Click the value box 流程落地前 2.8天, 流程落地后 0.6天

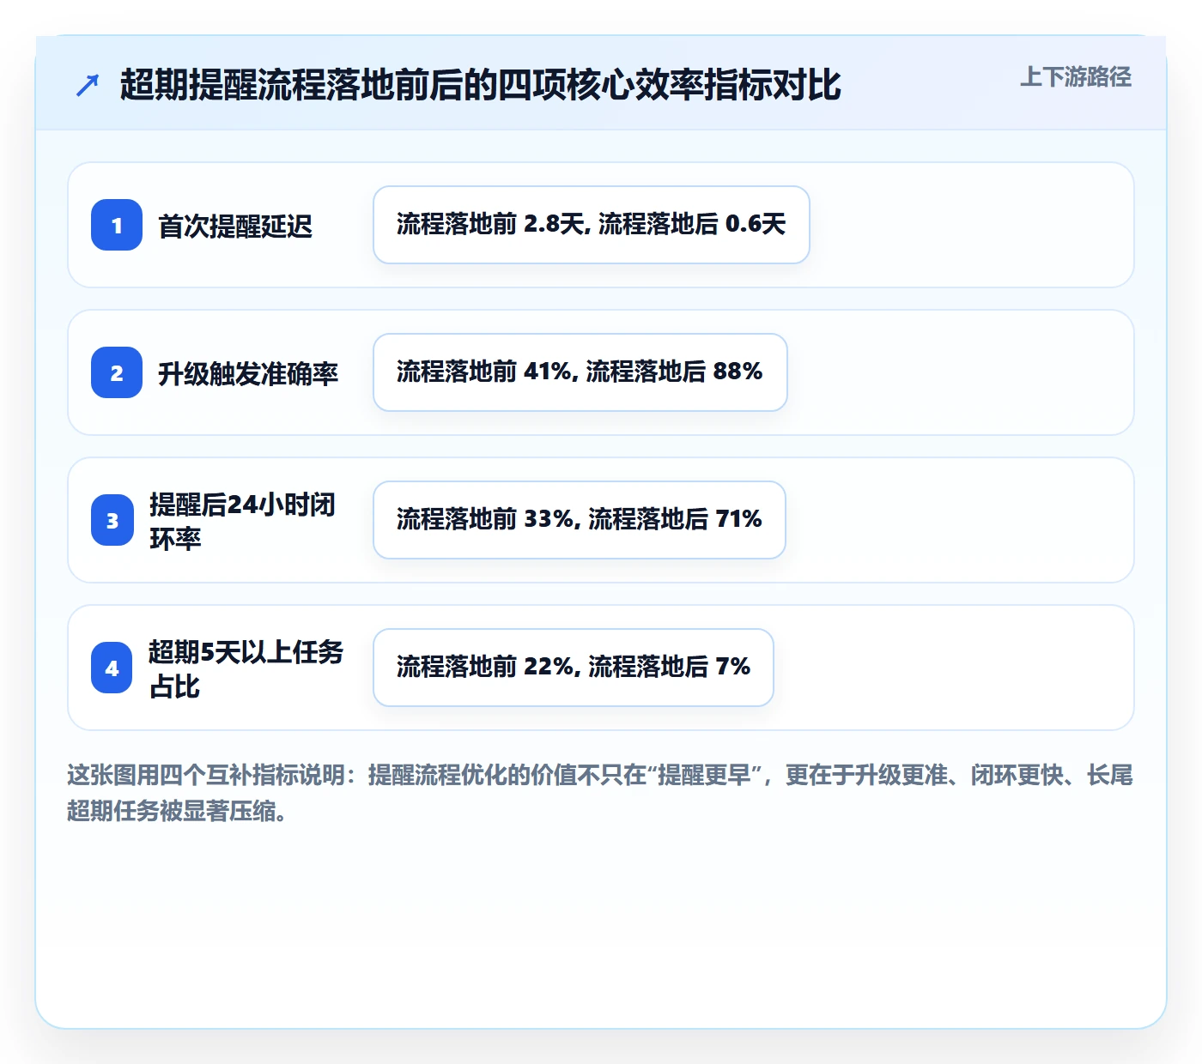pos(592,225)
